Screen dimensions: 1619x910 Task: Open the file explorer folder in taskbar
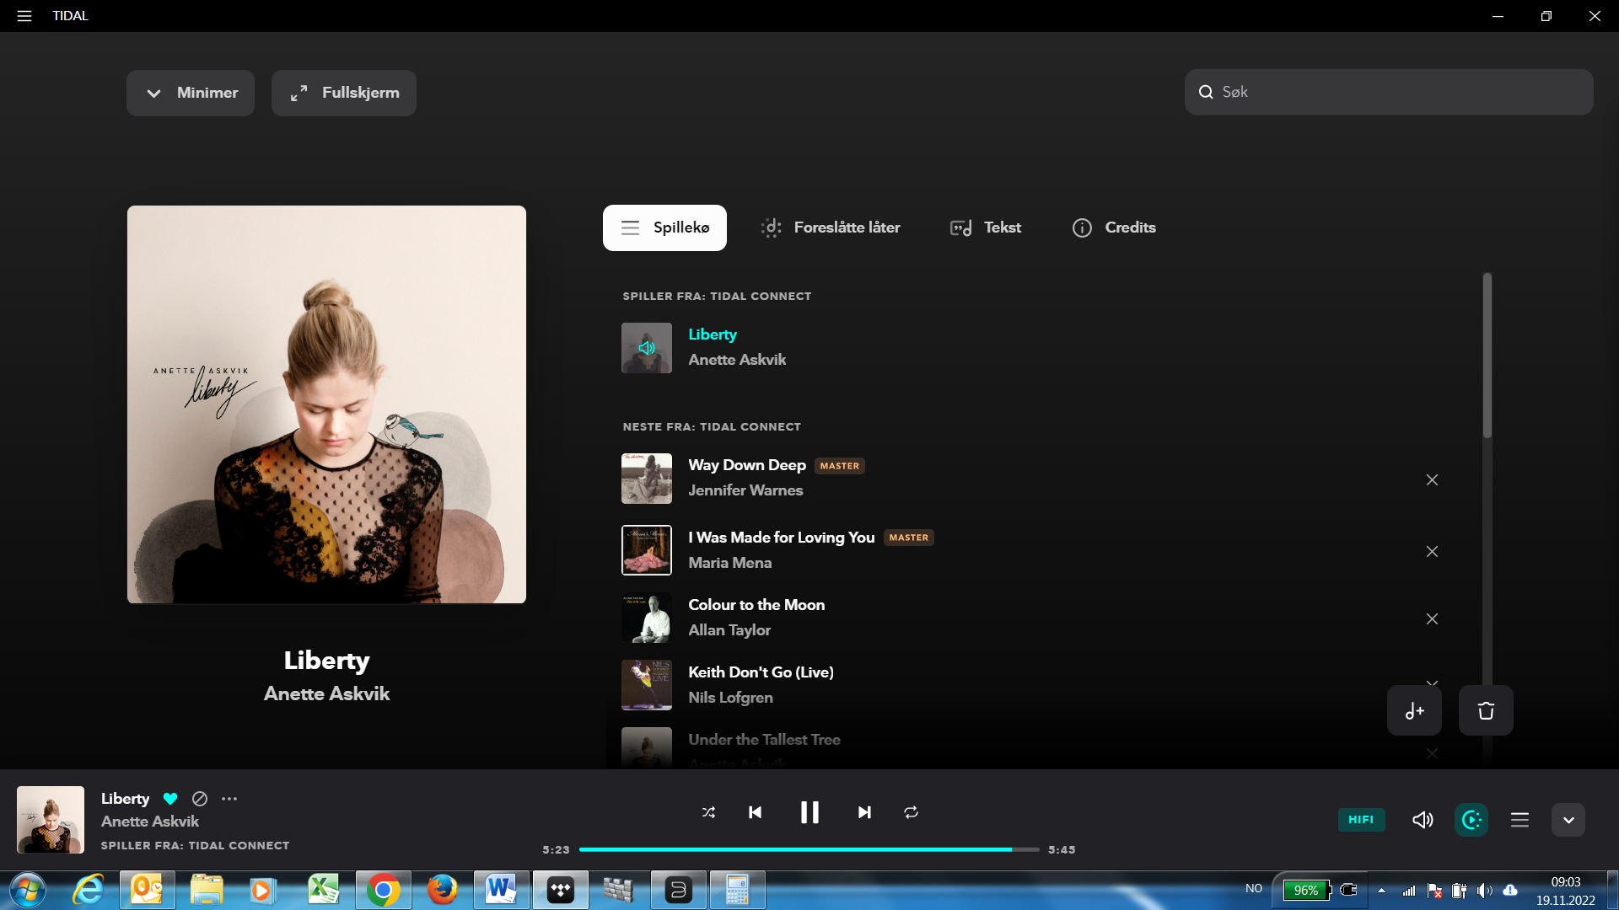[206, 890]
